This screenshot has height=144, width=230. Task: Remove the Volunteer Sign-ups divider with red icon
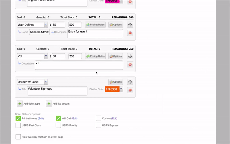coord(130,90)
